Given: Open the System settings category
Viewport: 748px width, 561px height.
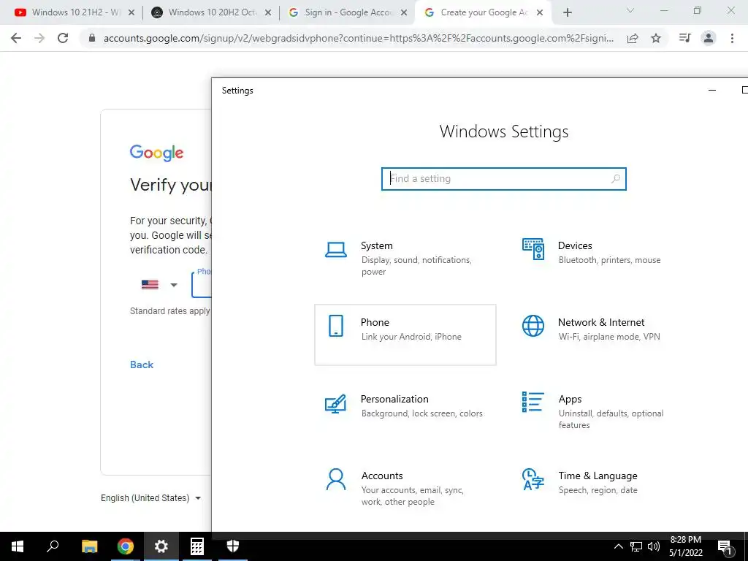Looking at the screenshot, I should pyautogui.click(x=405, y=258).
